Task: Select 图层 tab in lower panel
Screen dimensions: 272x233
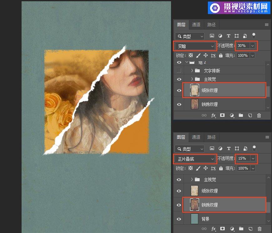Action: (181, 137)
